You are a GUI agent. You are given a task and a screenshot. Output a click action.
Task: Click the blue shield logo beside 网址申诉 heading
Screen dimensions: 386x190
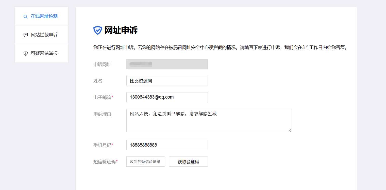tap(97, 30)
